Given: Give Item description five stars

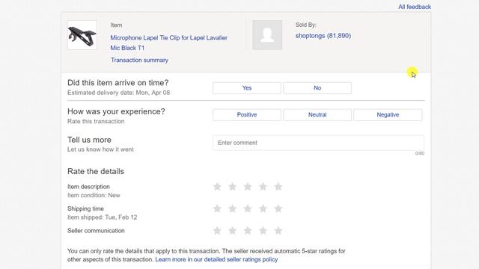Looking at the screenshot, I should click(278, 186).
